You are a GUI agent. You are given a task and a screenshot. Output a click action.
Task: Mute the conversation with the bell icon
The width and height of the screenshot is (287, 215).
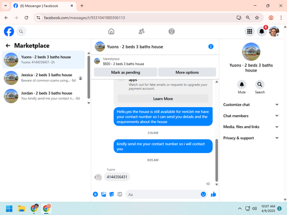(x=242, y=84)
